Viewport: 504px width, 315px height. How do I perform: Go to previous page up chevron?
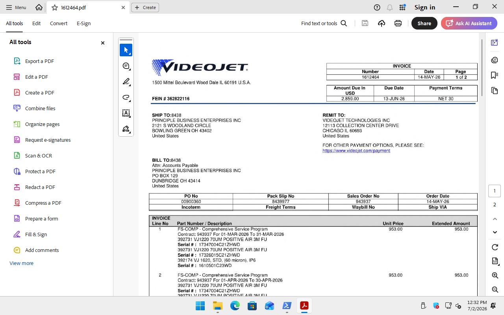pos(495,219)
